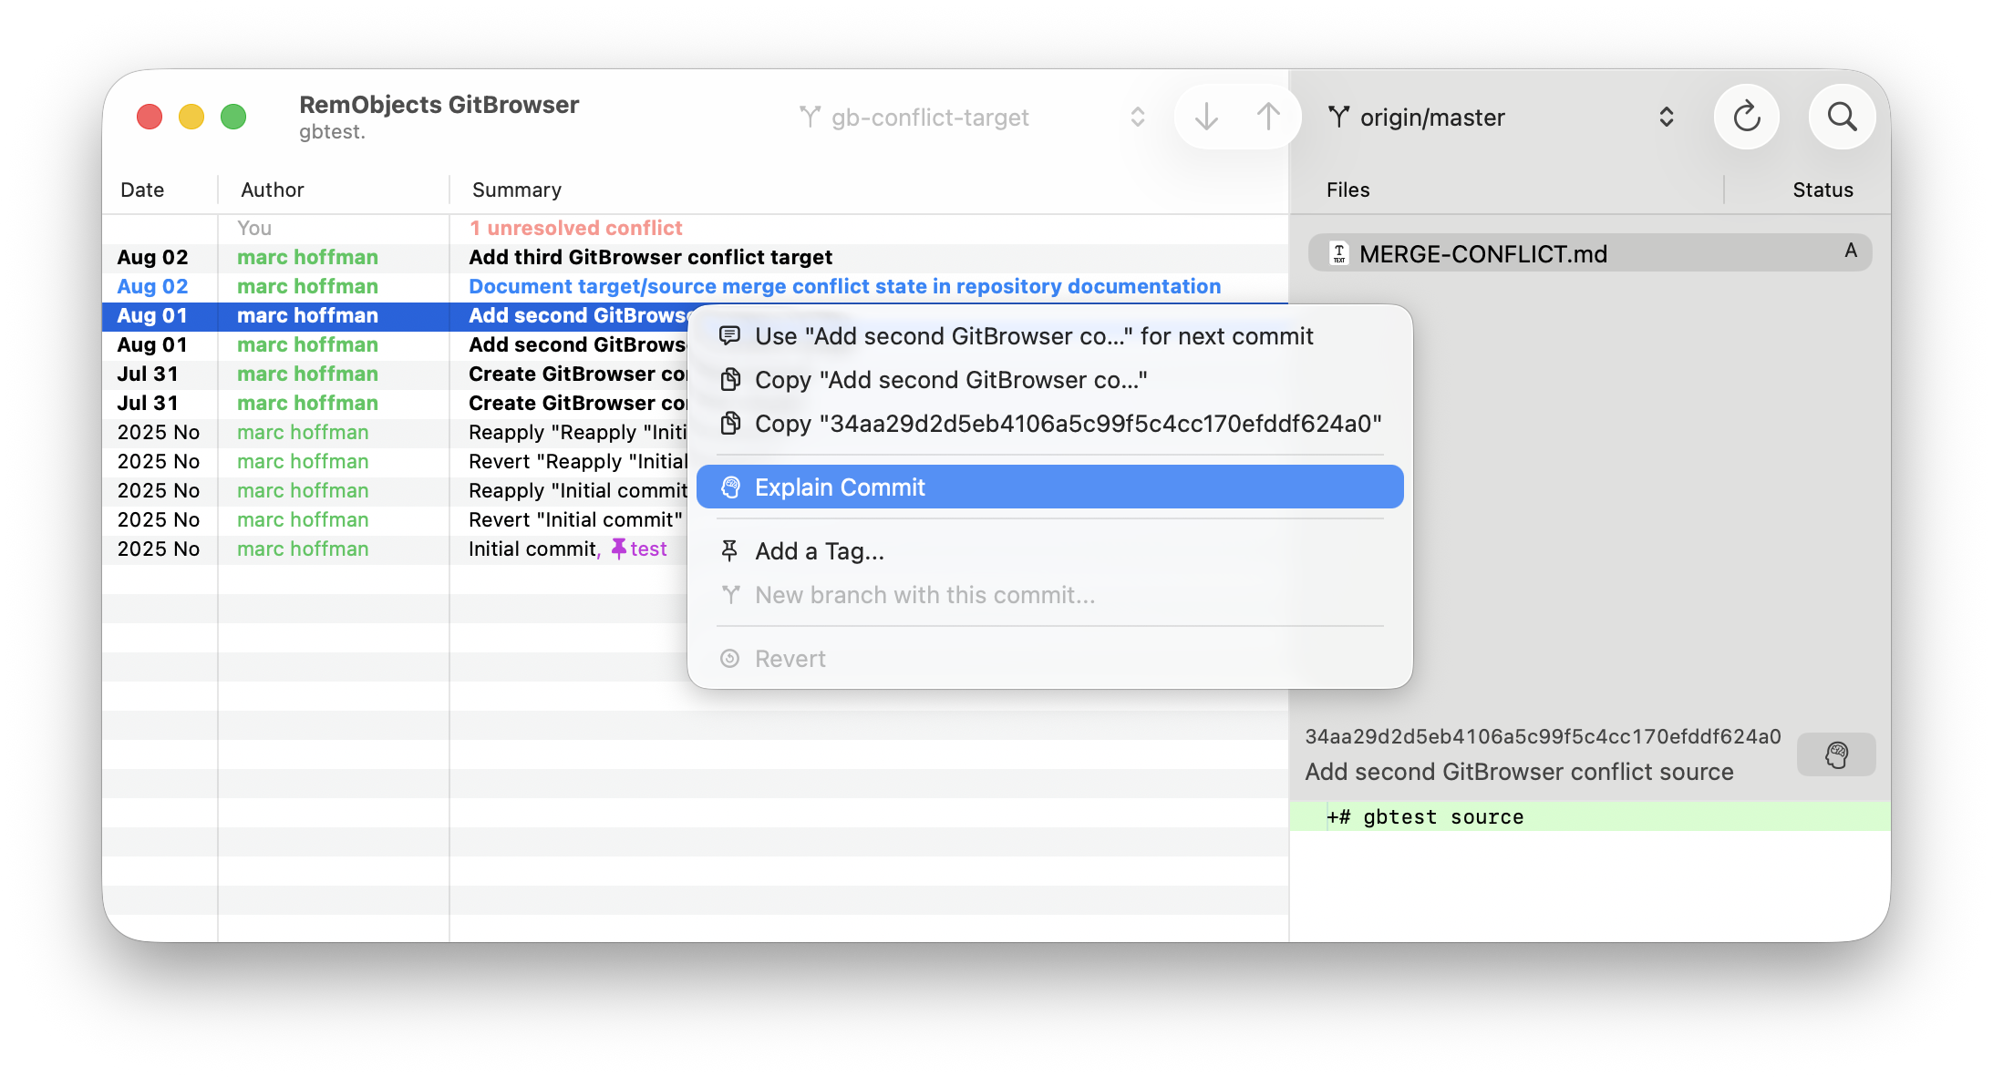
Task: Select the 'Revert "Initial commit"' commit row
Action: (x=395, y=519)
